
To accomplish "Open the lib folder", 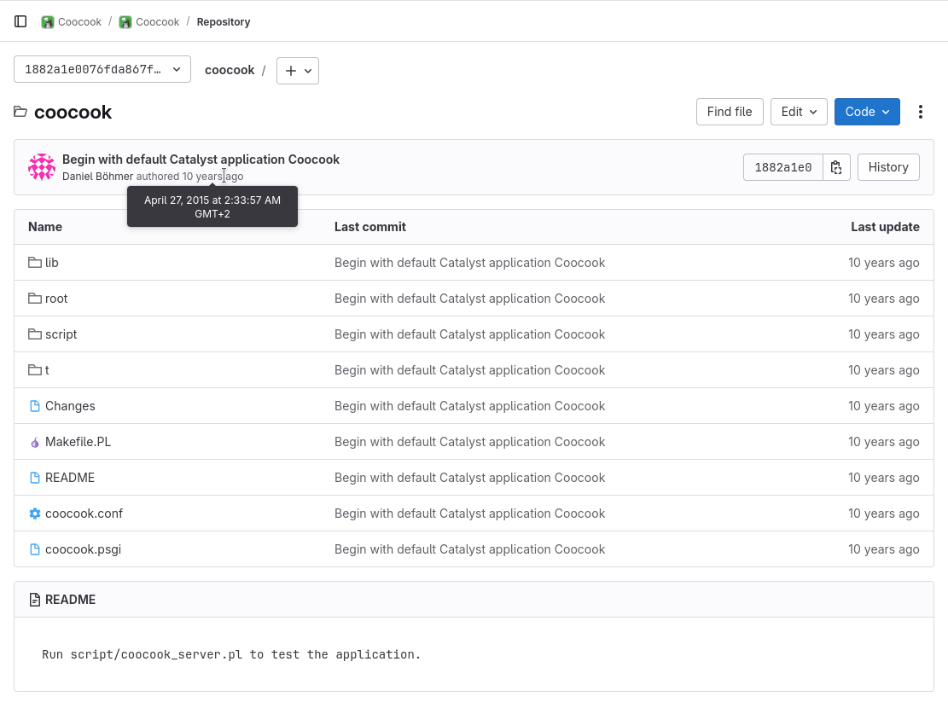I will click(51, 263).
